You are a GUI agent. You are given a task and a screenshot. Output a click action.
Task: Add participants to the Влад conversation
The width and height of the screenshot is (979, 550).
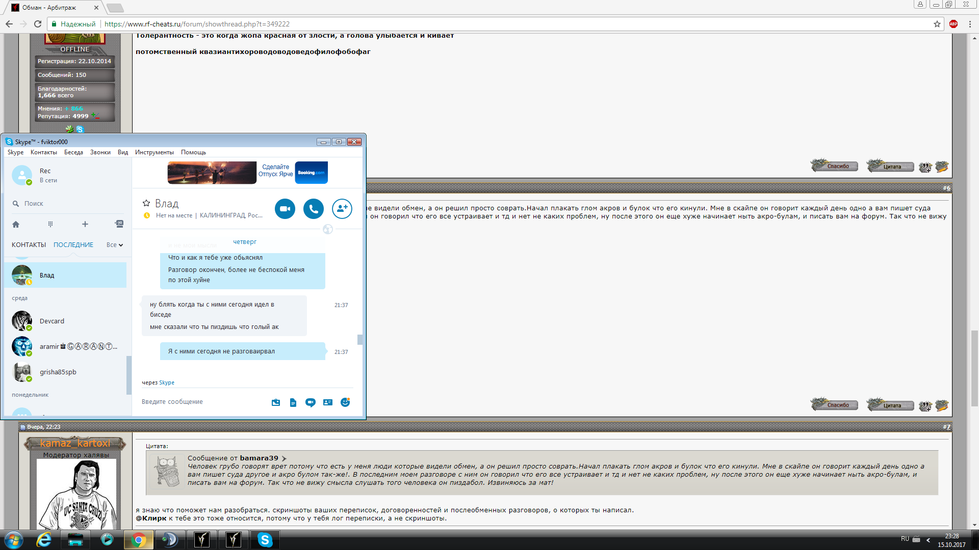click(x=342, y=209)
